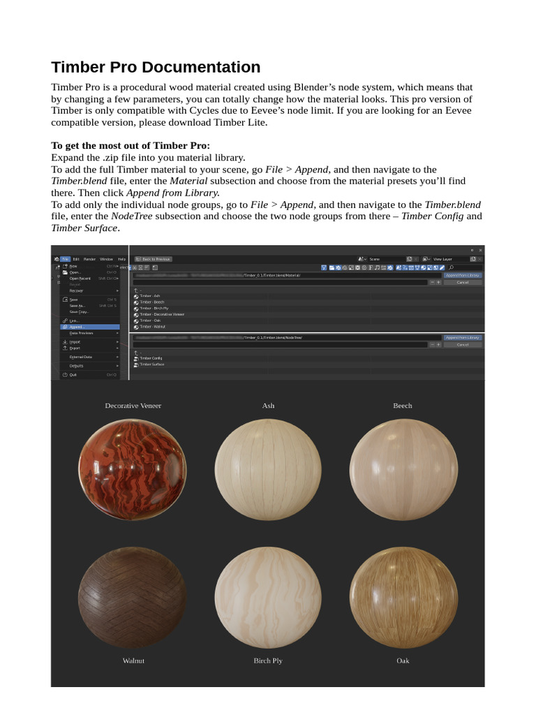The height and width of the screenshot is (715, 536).
Task: Toggle the geometry ID category filter icon
Action: pos(417,267)
